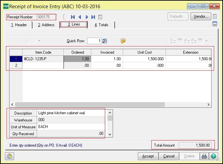The height and width of the screenshot is (164, 223).
Task: Click the grid horizontal scrollbar right arrow
Action: tap(209, 105)
